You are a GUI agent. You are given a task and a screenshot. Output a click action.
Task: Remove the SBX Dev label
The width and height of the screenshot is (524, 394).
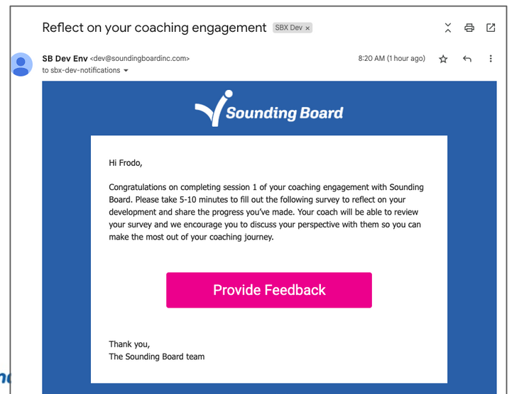point(308,28)
